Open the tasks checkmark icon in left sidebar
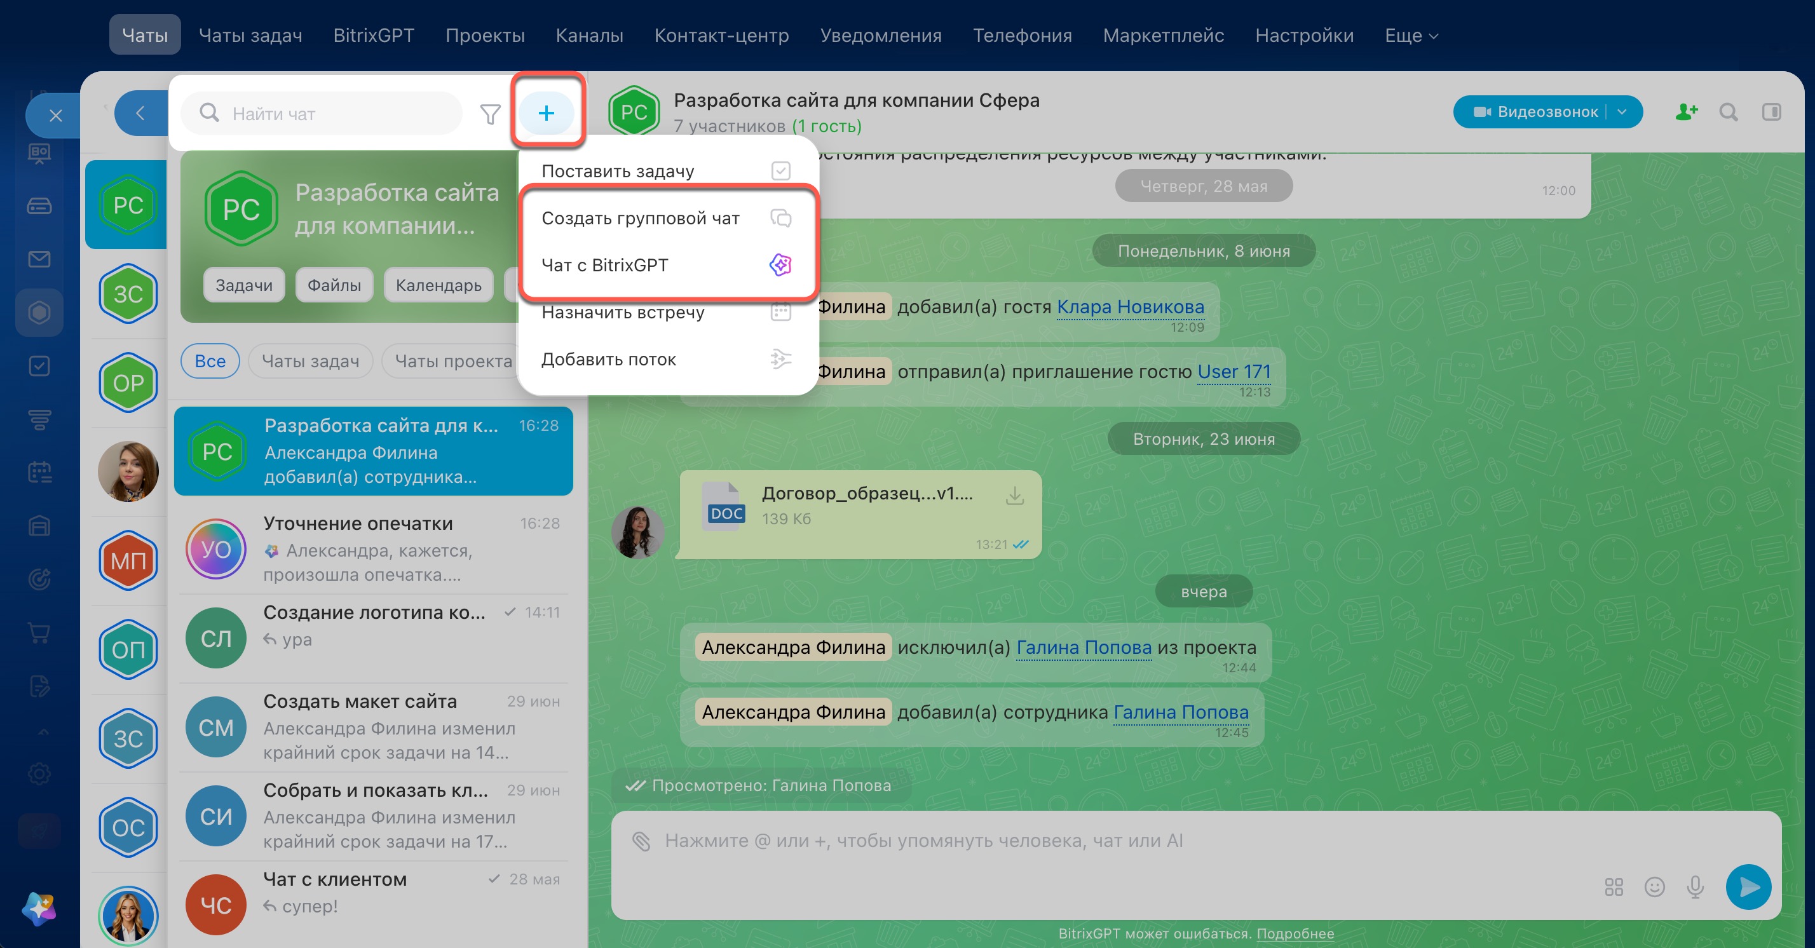1815x948 pixels. 39,365
